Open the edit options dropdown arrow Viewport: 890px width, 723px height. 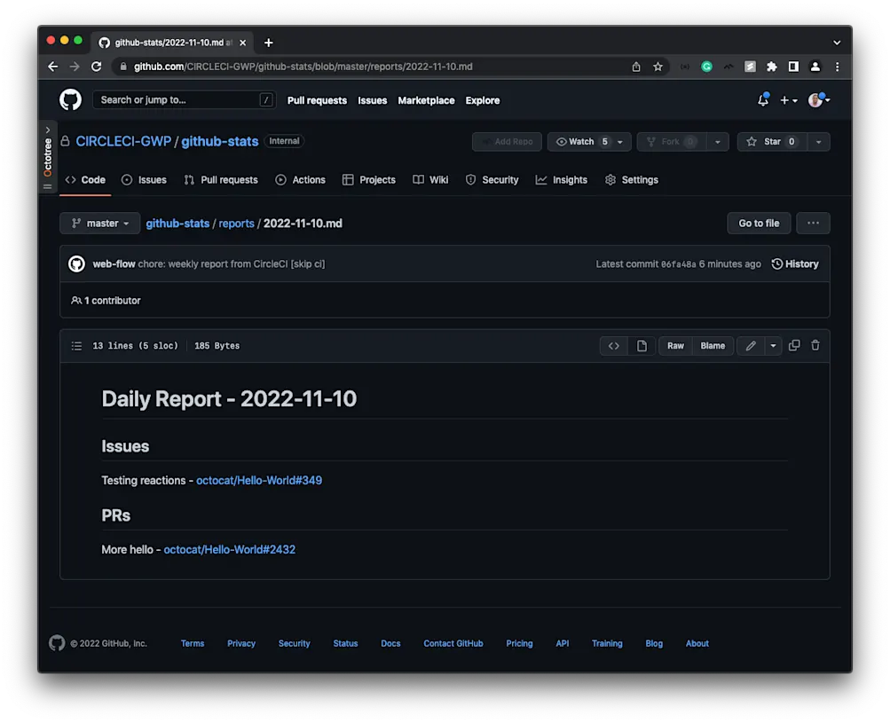click(773, 346)
